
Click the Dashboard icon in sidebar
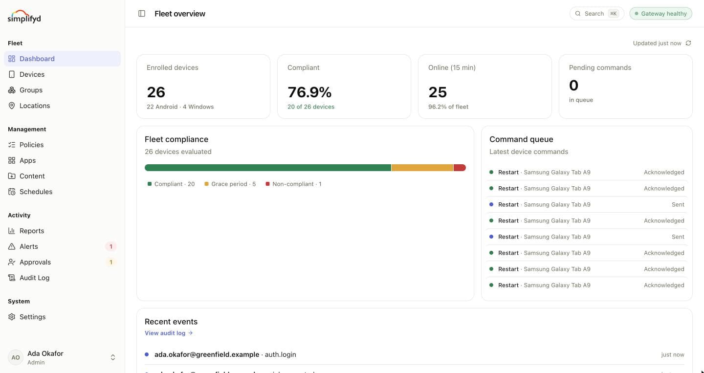point(12,59)
